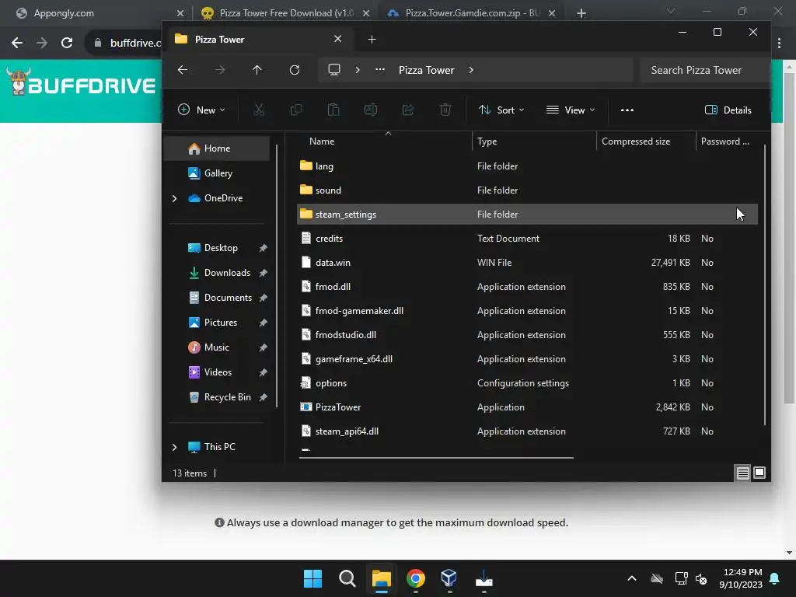Open the Sort dropdown
Image resolution: width=796 pixels, height=597 pixels.
(501, 110)
